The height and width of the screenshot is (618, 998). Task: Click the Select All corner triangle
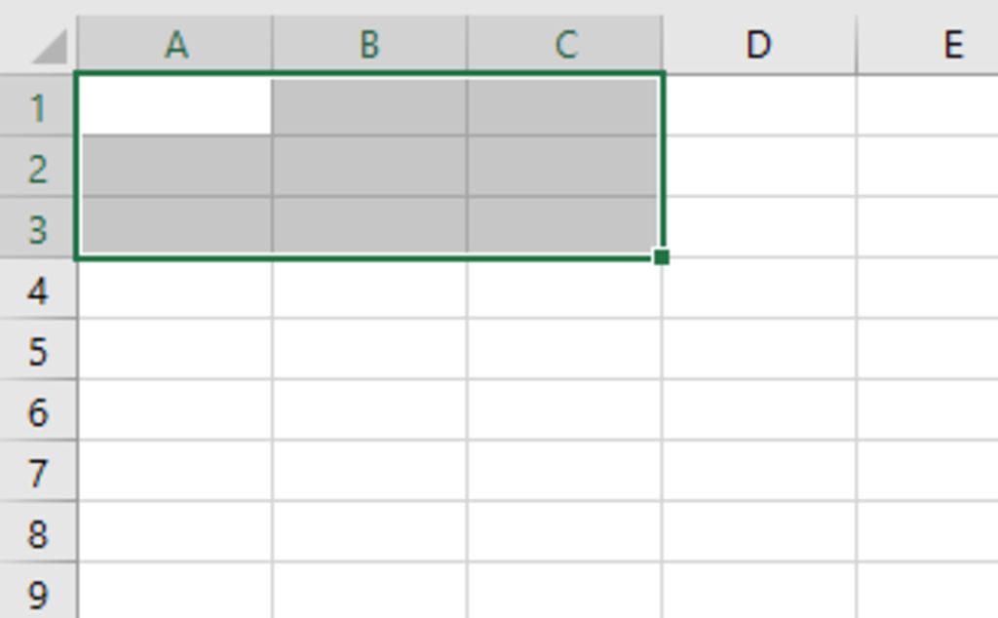[50, 47]
